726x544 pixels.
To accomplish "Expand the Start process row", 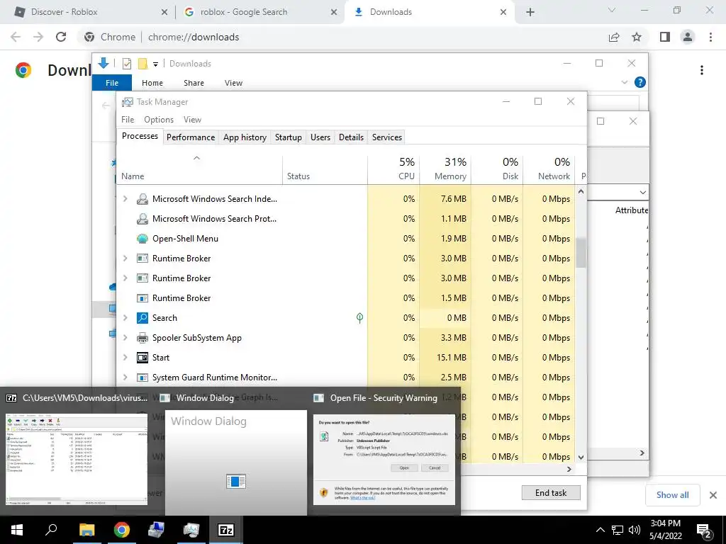I will click(125, 358).
